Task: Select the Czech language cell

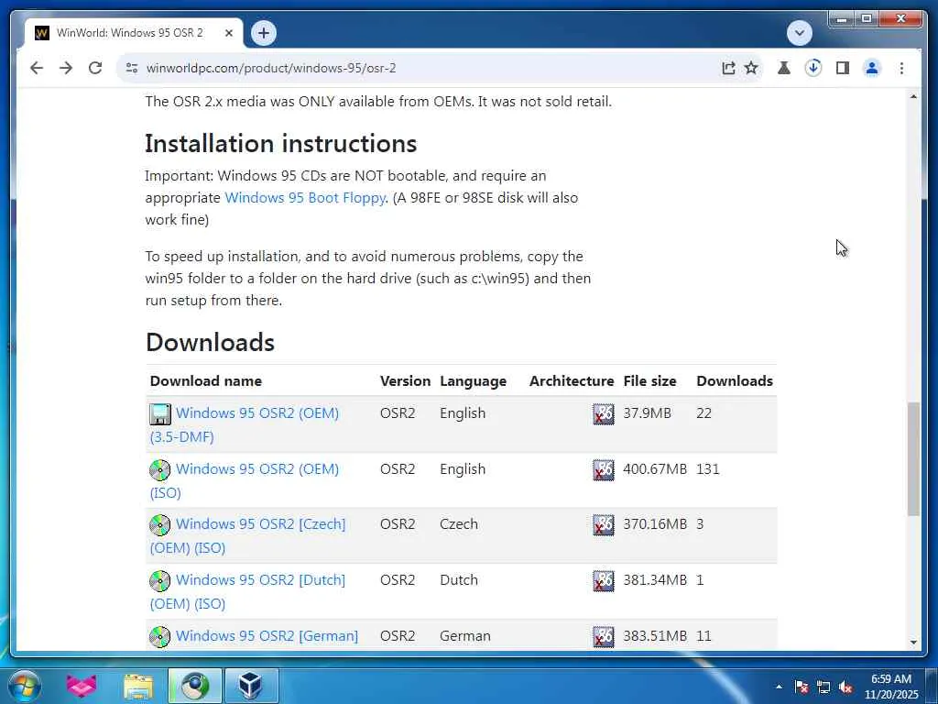Action: point(459,523)
